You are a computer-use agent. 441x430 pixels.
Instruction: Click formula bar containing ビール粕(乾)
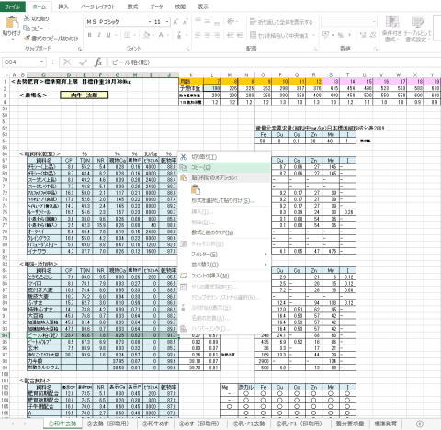(x=274, y=62)
